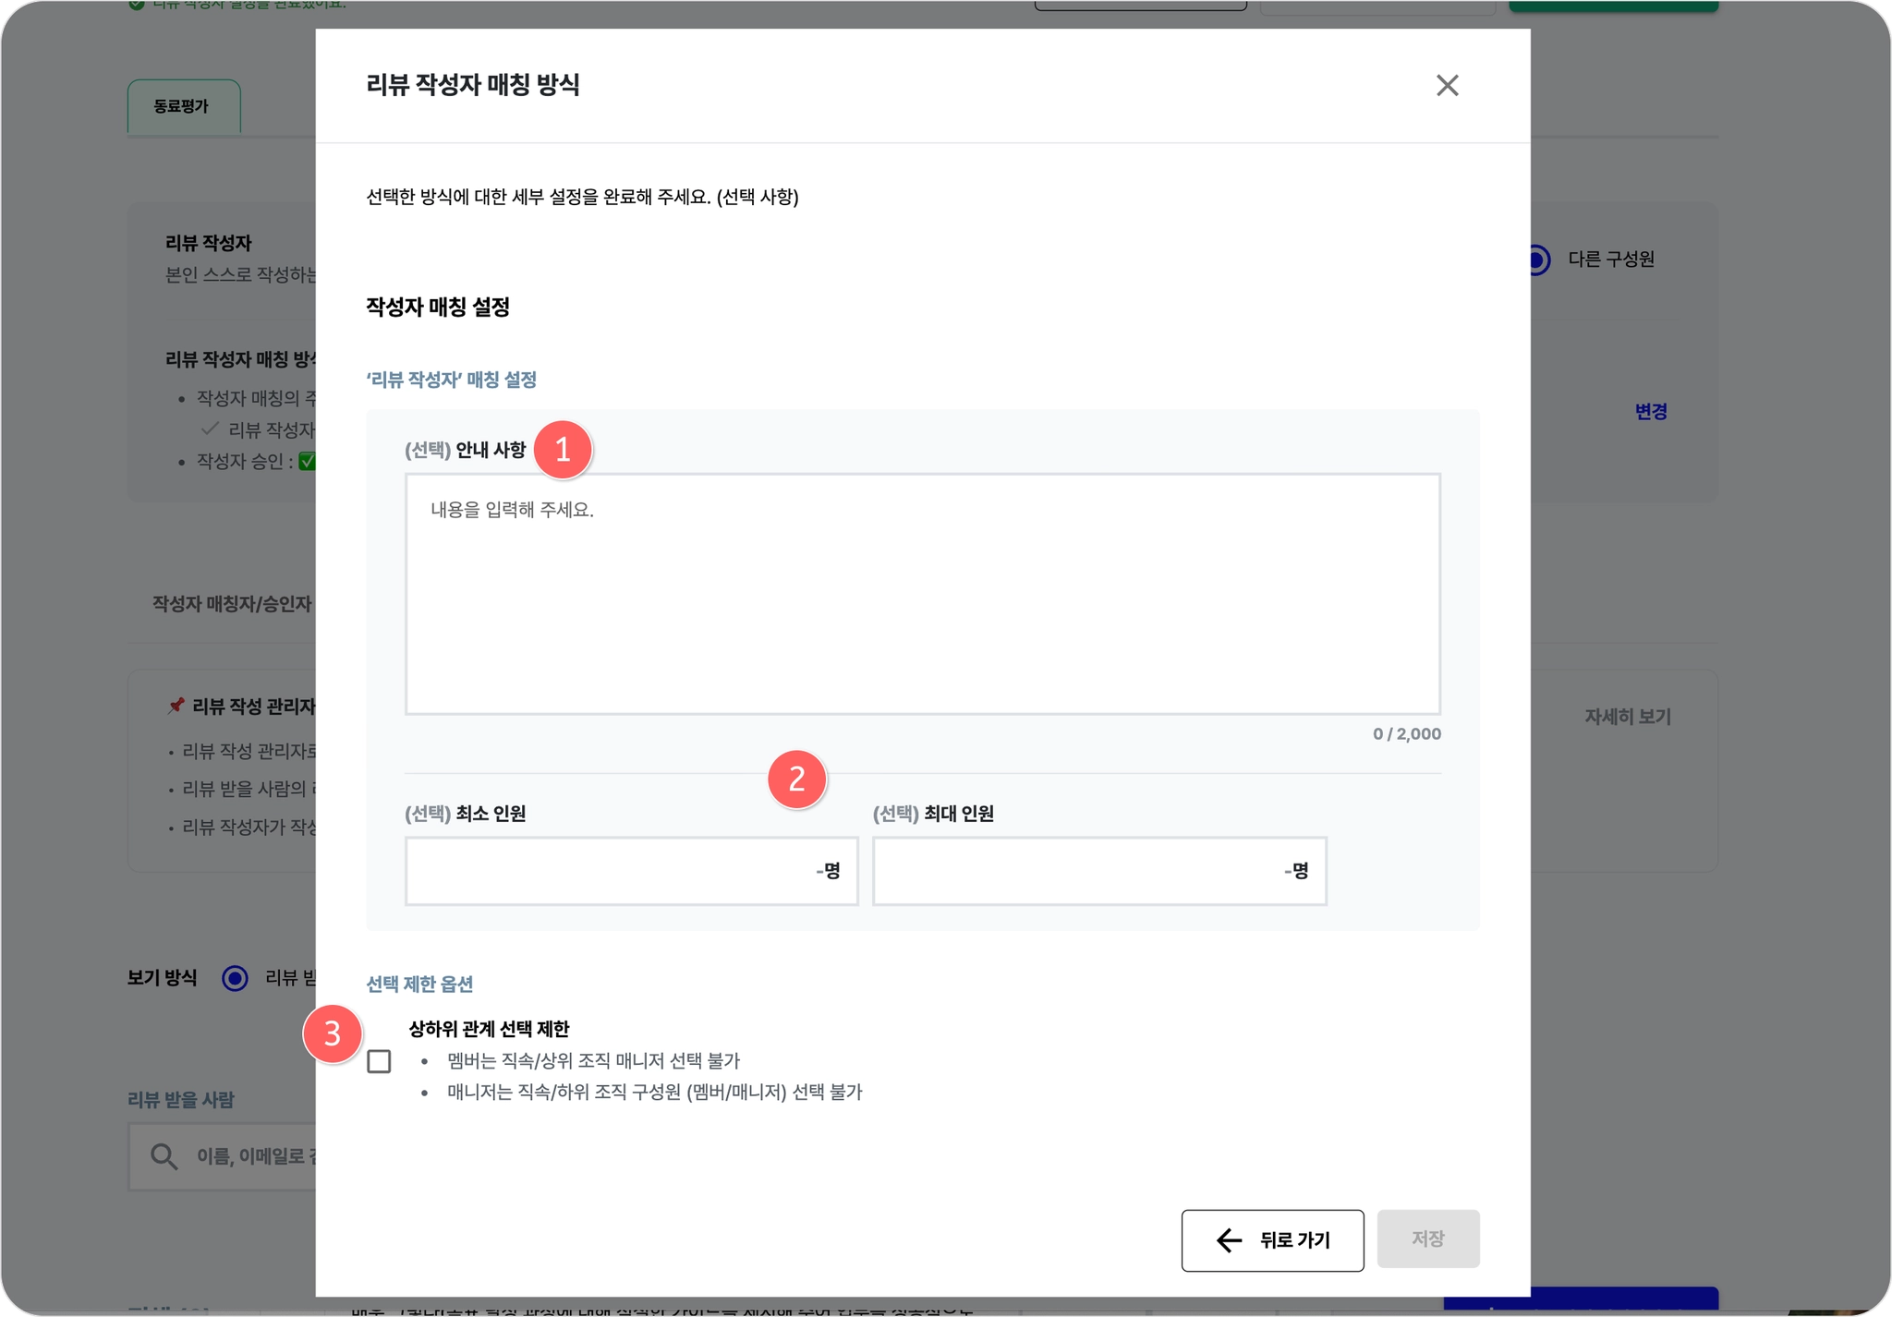The height and width of the screenshot is (1317, 1892).
Task: Click the 자세히 보기 link
Action: coord(1628,717)
